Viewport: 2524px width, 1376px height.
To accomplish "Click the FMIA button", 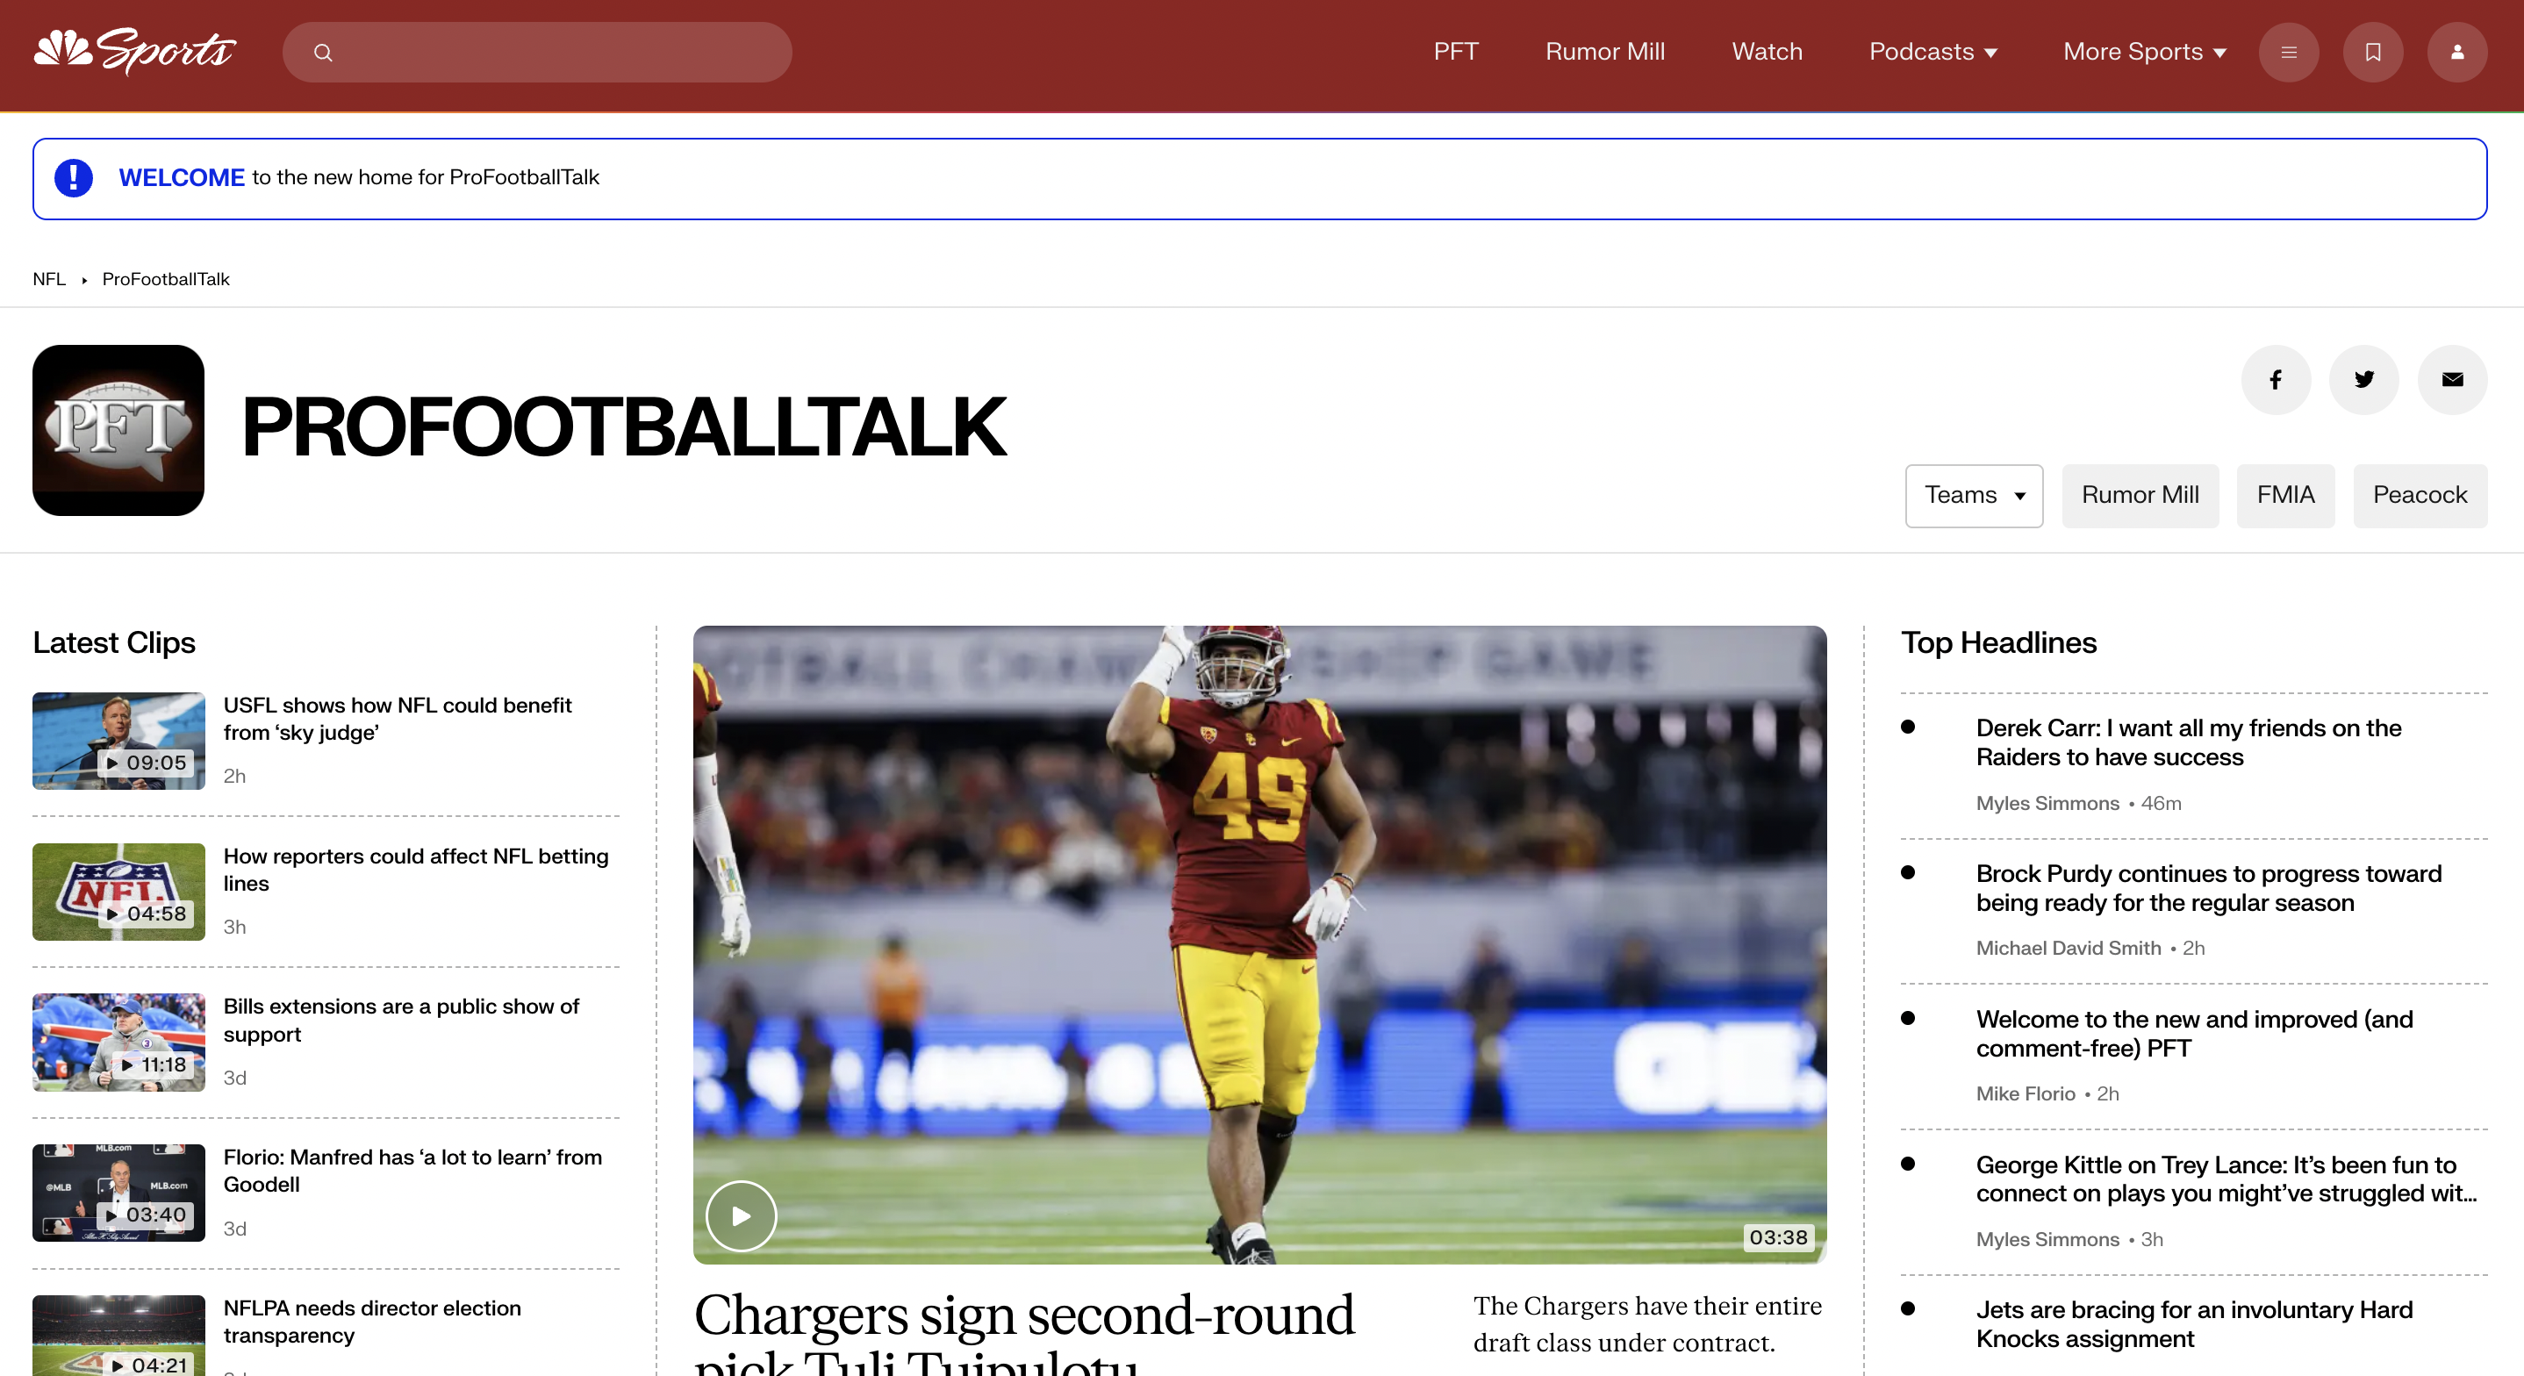I will point(2286,496).
